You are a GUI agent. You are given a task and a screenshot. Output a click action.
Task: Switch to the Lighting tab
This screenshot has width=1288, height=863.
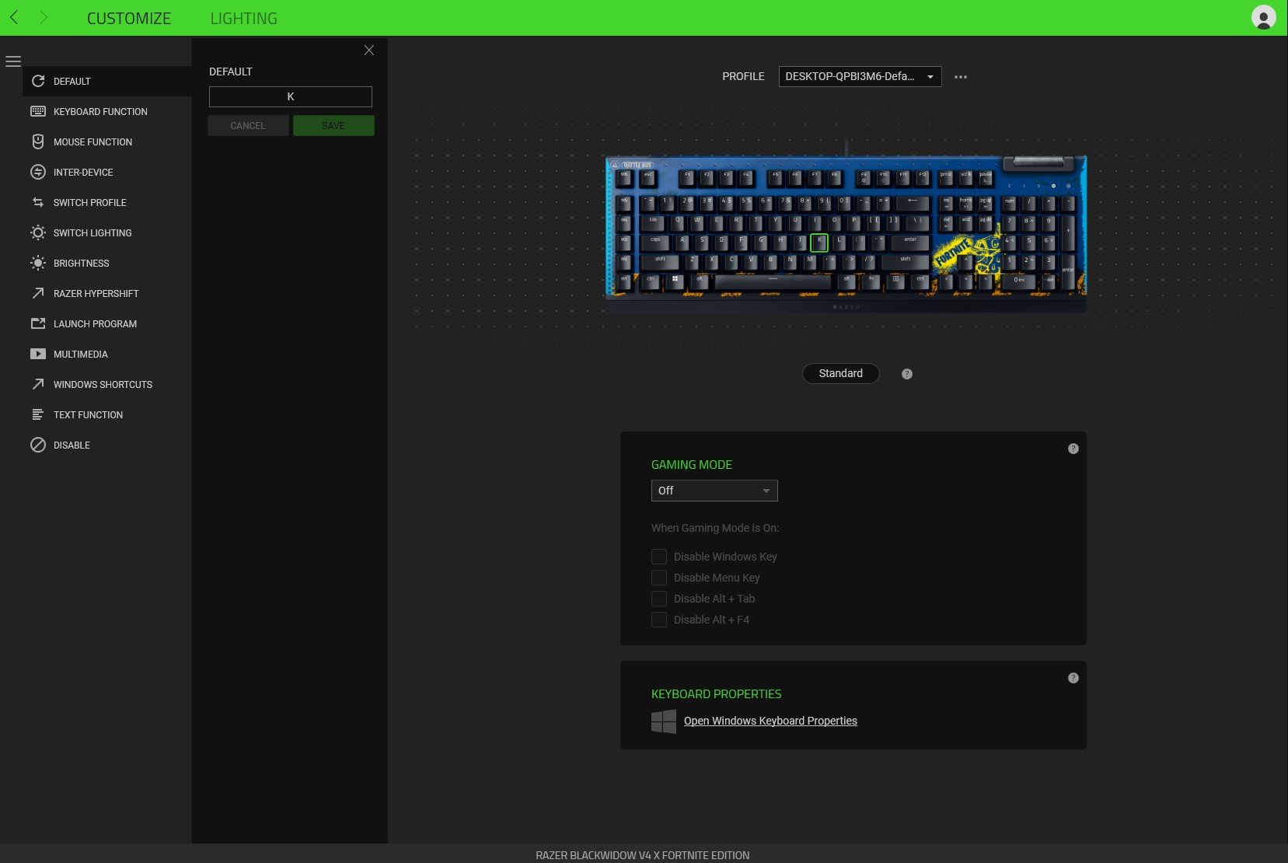[243, 18]
